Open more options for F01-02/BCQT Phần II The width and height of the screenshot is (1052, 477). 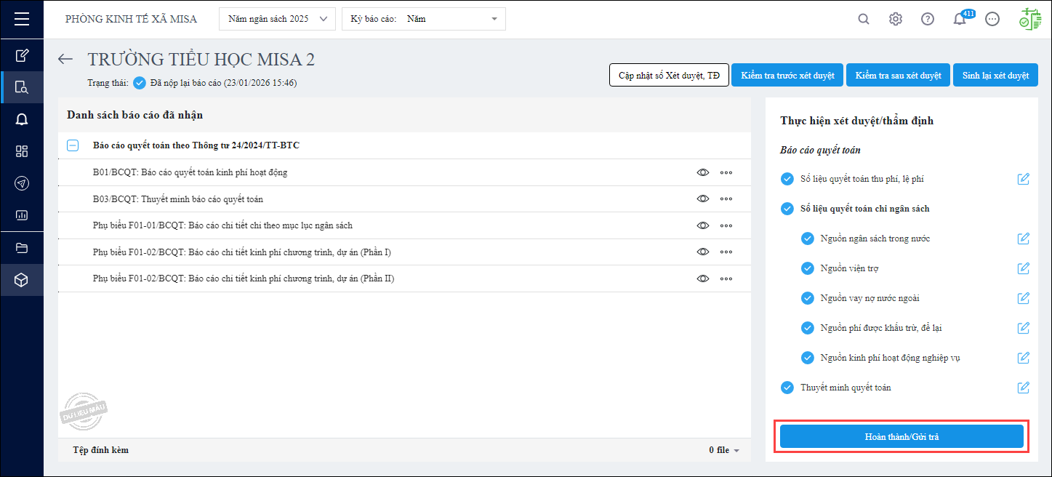pos(726,278)
